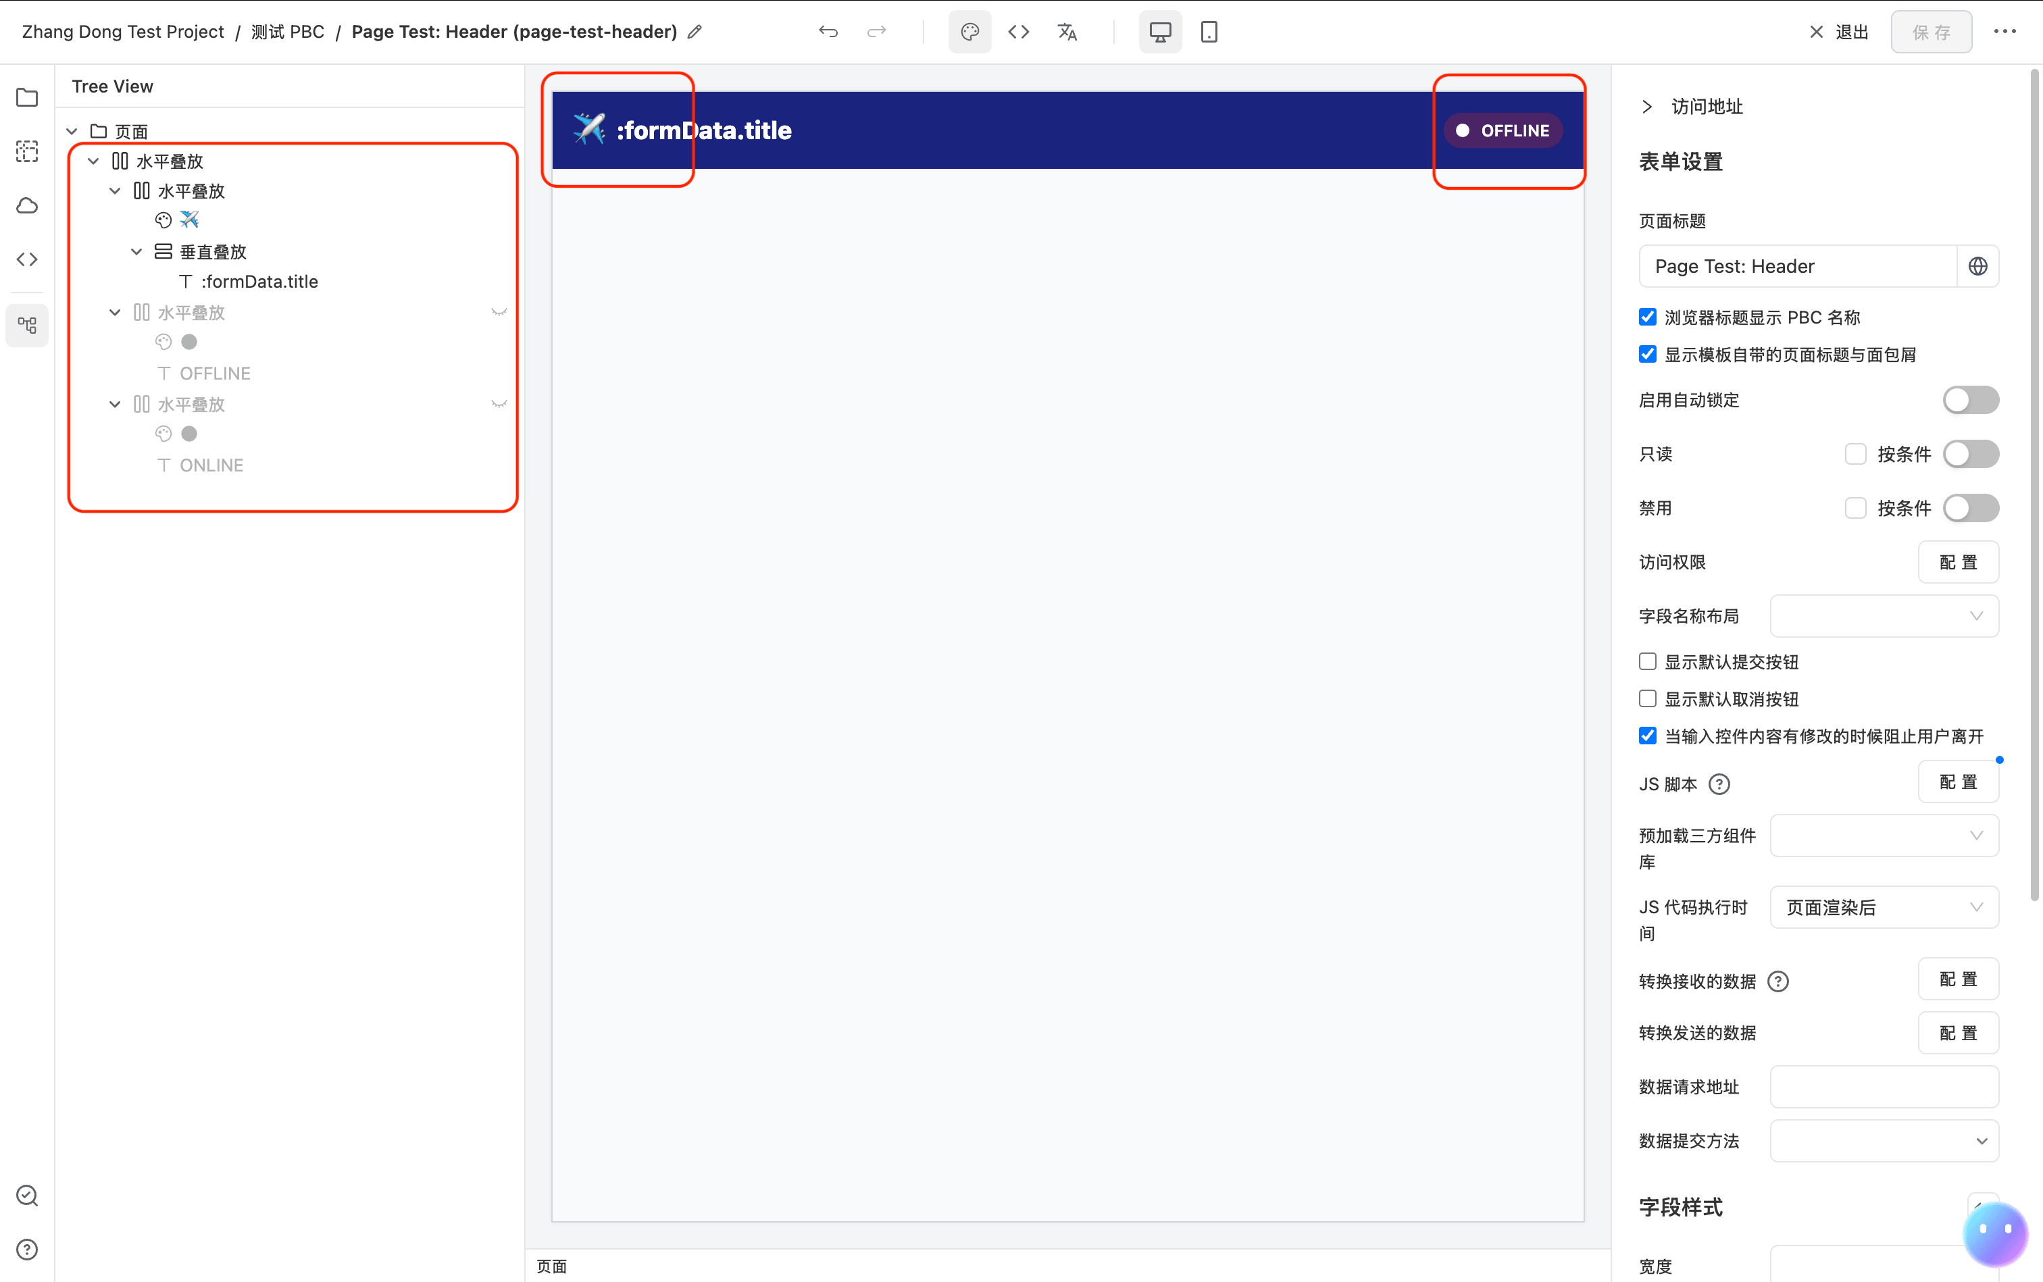Check 显示默认提交按钮

coord(1647,661)
